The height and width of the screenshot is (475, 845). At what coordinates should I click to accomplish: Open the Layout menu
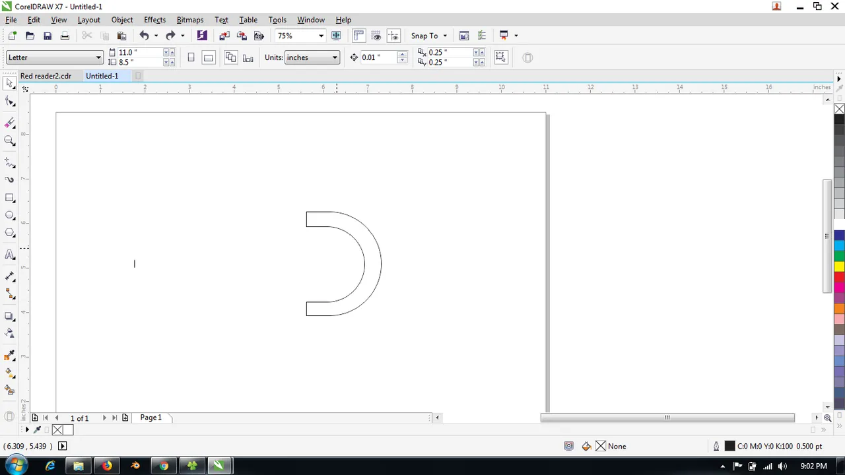[88, 20]
